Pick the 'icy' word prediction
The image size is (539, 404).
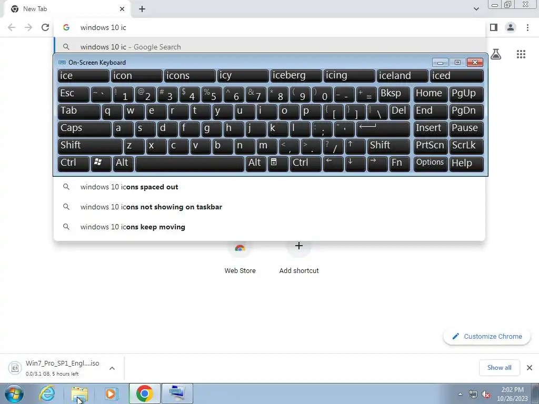(243, 76)
